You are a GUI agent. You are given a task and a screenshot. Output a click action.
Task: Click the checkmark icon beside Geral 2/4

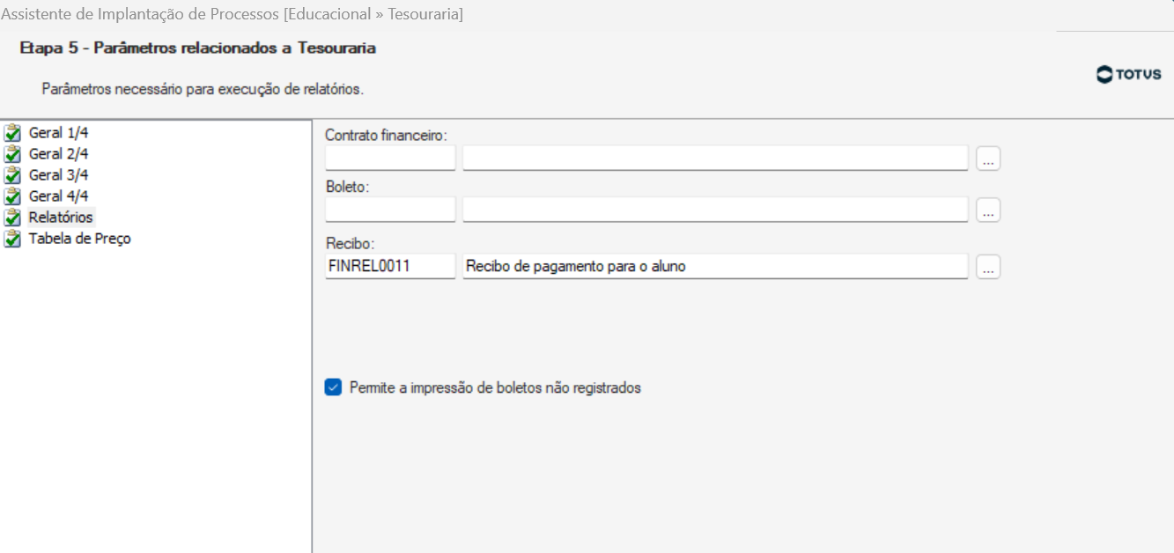coord(12,154)
